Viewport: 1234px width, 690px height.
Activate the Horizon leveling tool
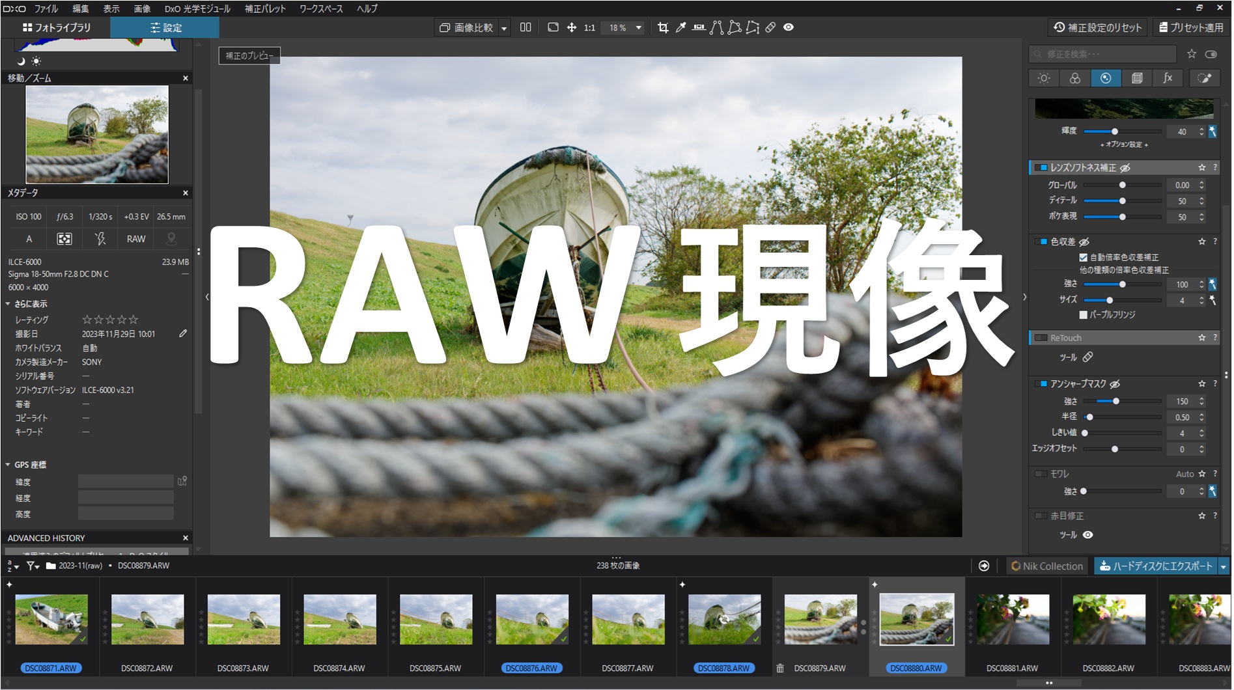coord(699,27)
